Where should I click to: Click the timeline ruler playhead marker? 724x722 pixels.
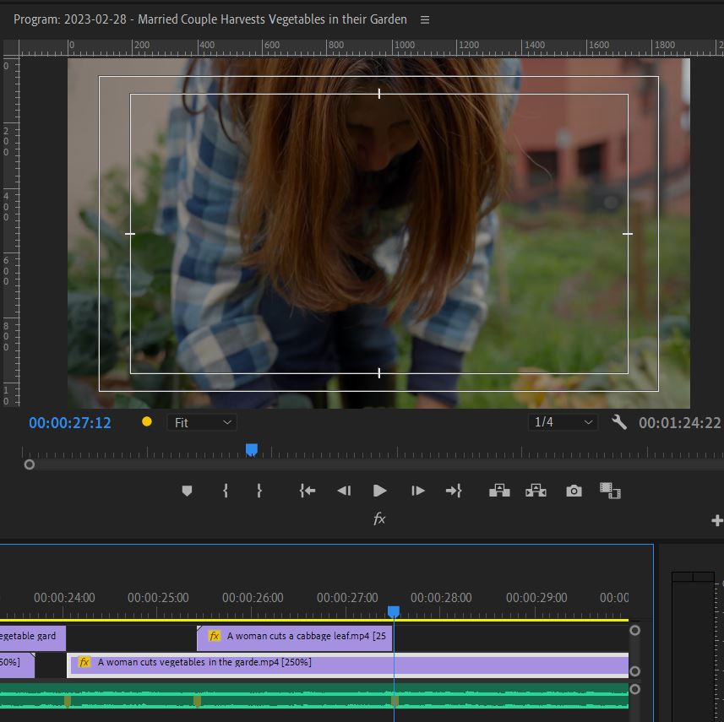(x=394, y=612)
